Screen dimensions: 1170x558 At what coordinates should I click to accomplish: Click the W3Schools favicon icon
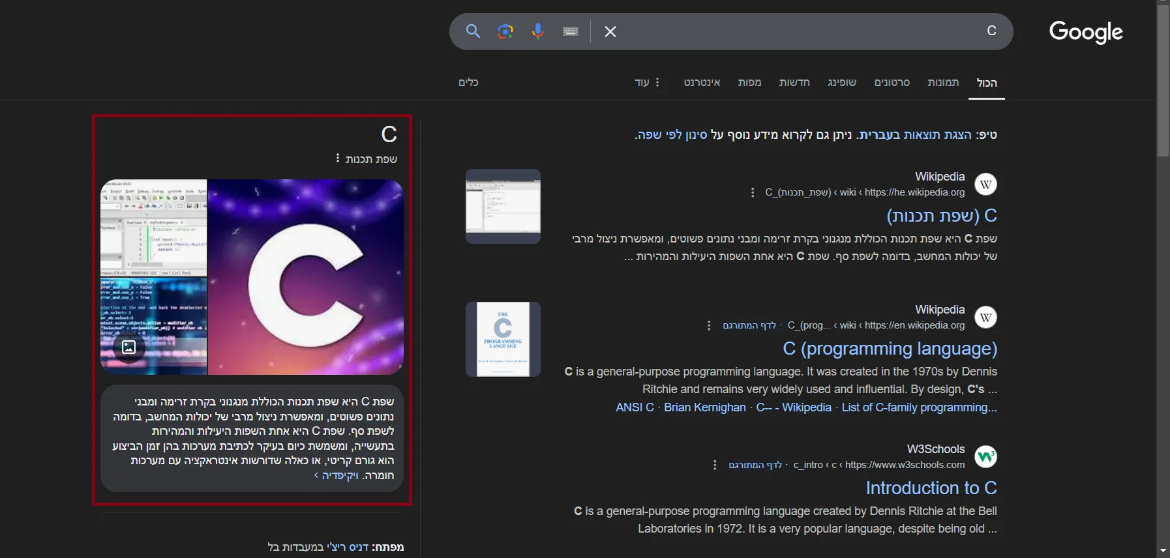(985, 457)
